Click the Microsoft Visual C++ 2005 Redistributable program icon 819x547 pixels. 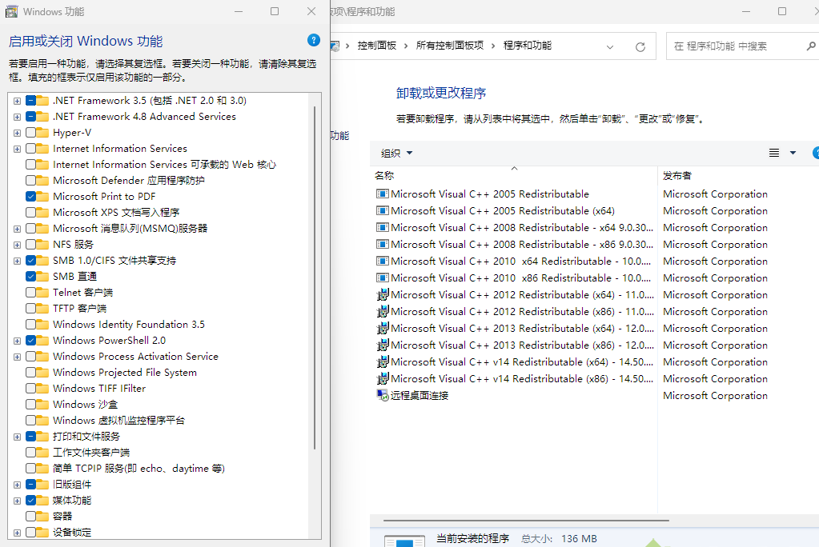[383, 194]
